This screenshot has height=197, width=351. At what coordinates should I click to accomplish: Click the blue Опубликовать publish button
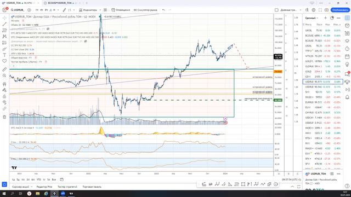340,10
